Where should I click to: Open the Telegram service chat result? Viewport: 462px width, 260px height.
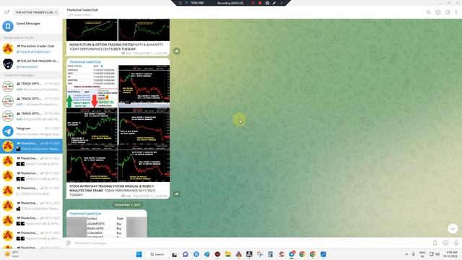click(31, 131)
